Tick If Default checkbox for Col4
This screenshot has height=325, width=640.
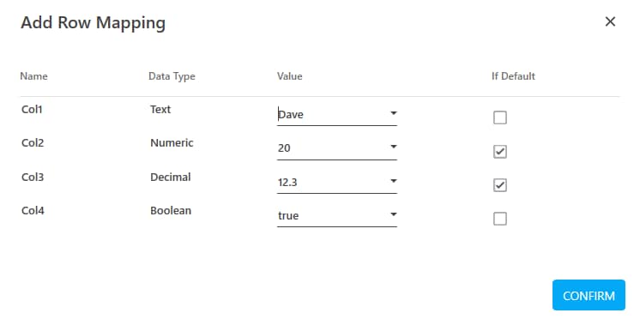(500, 219)
